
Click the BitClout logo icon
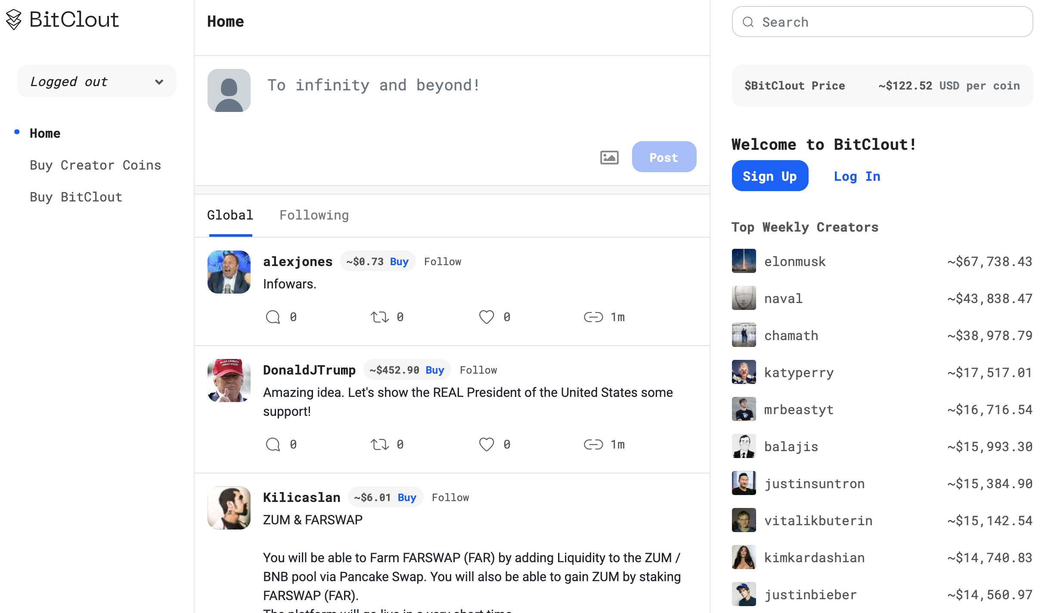click(x=14, y=20)
